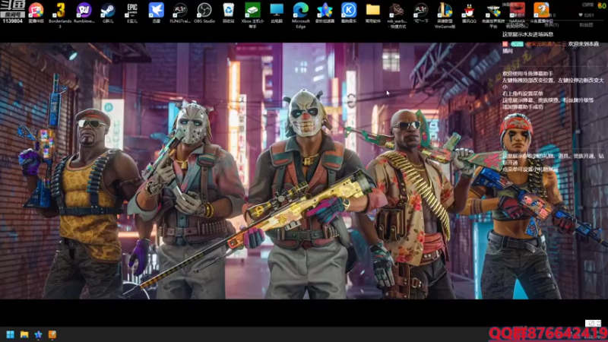Open the FLiNGTrainer desktop shortcut
This screenshot has height=342, width=608.
click(x=180, y=12)
